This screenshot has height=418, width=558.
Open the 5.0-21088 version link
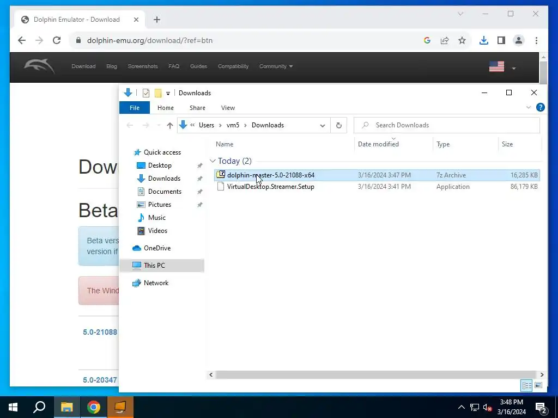click(x=100, y=332)
